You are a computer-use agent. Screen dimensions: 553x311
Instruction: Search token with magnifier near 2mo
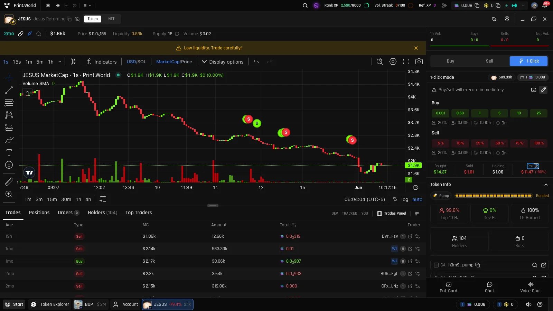[39, 34]
